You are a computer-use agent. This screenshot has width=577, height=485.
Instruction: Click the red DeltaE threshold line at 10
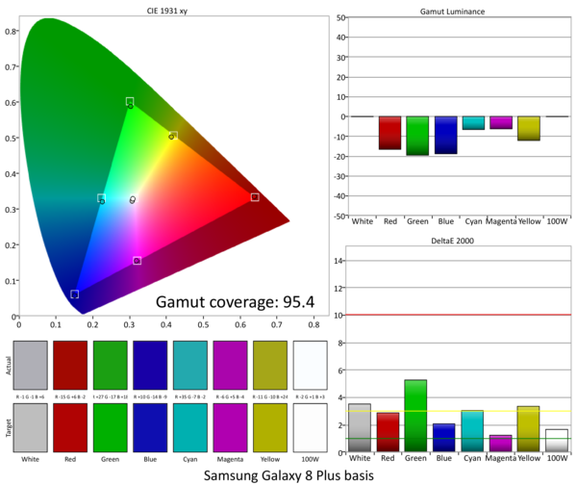click(x=459, y=315)
